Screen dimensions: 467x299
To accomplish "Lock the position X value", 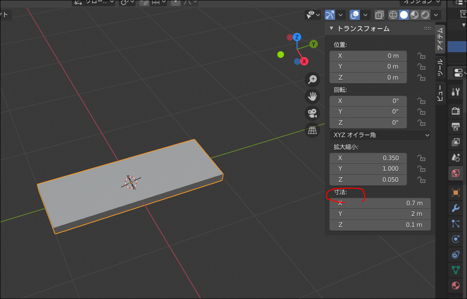I will [421, 56].
